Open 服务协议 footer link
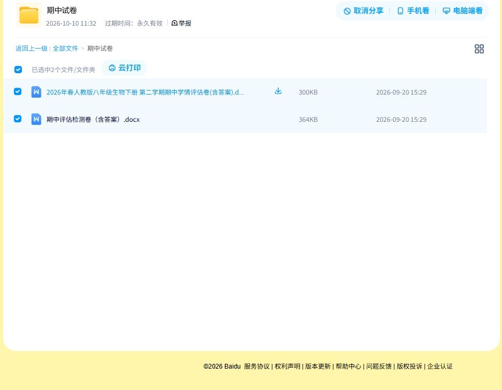502x390 pixels. point(257,366)
